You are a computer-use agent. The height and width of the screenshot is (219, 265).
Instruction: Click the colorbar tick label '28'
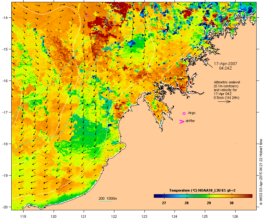186,203
